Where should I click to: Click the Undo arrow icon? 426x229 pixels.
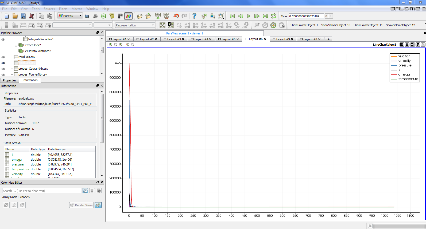(176, 16)
